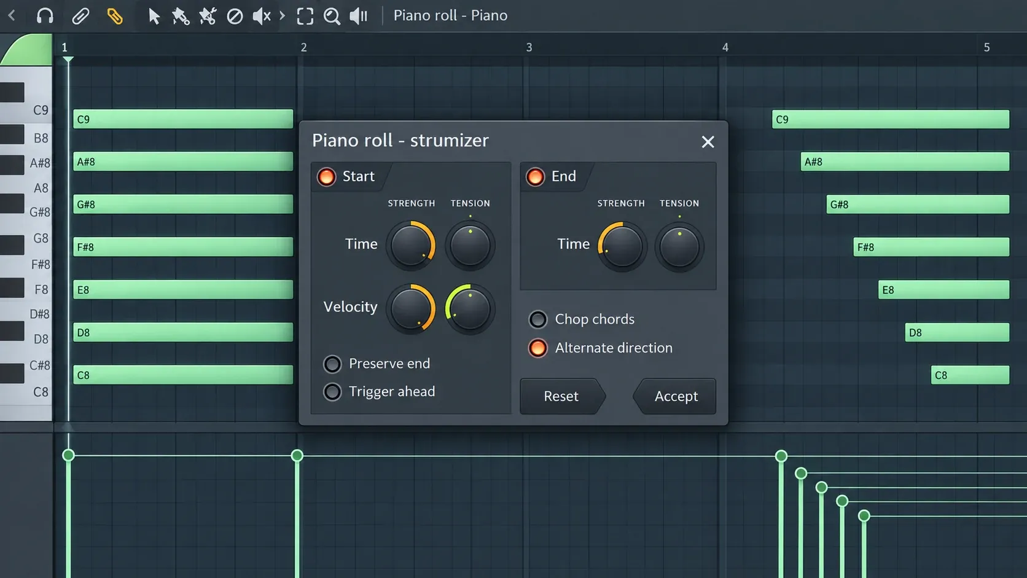Close the strumizer dialog
1027x578 pixels.
click(708, 142)
